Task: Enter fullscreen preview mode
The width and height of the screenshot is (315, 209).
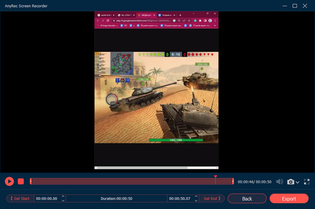Action: click(x=307, y=182)
